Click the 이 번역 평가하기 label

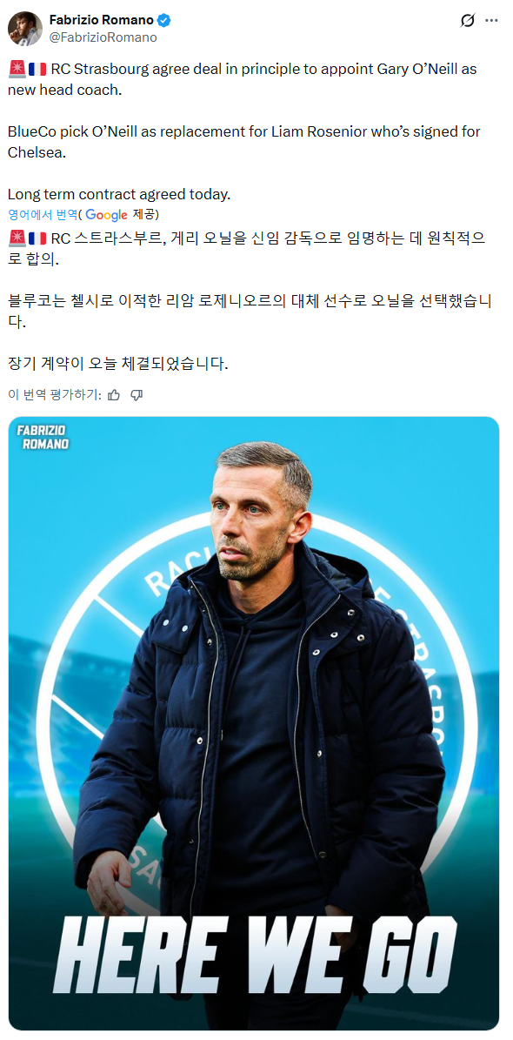55,394
